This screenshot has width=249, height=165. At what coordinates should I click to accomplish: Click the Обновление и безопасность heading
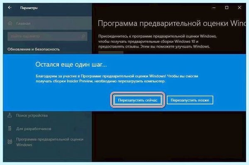coord(34,49)
